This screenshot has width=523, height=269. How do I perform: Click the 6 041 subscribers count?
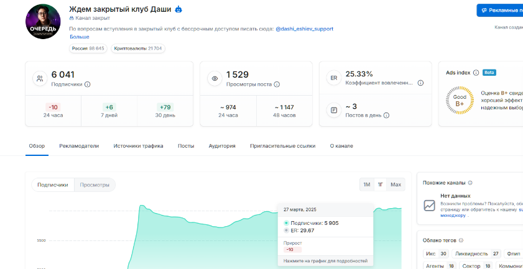[63, 75]
